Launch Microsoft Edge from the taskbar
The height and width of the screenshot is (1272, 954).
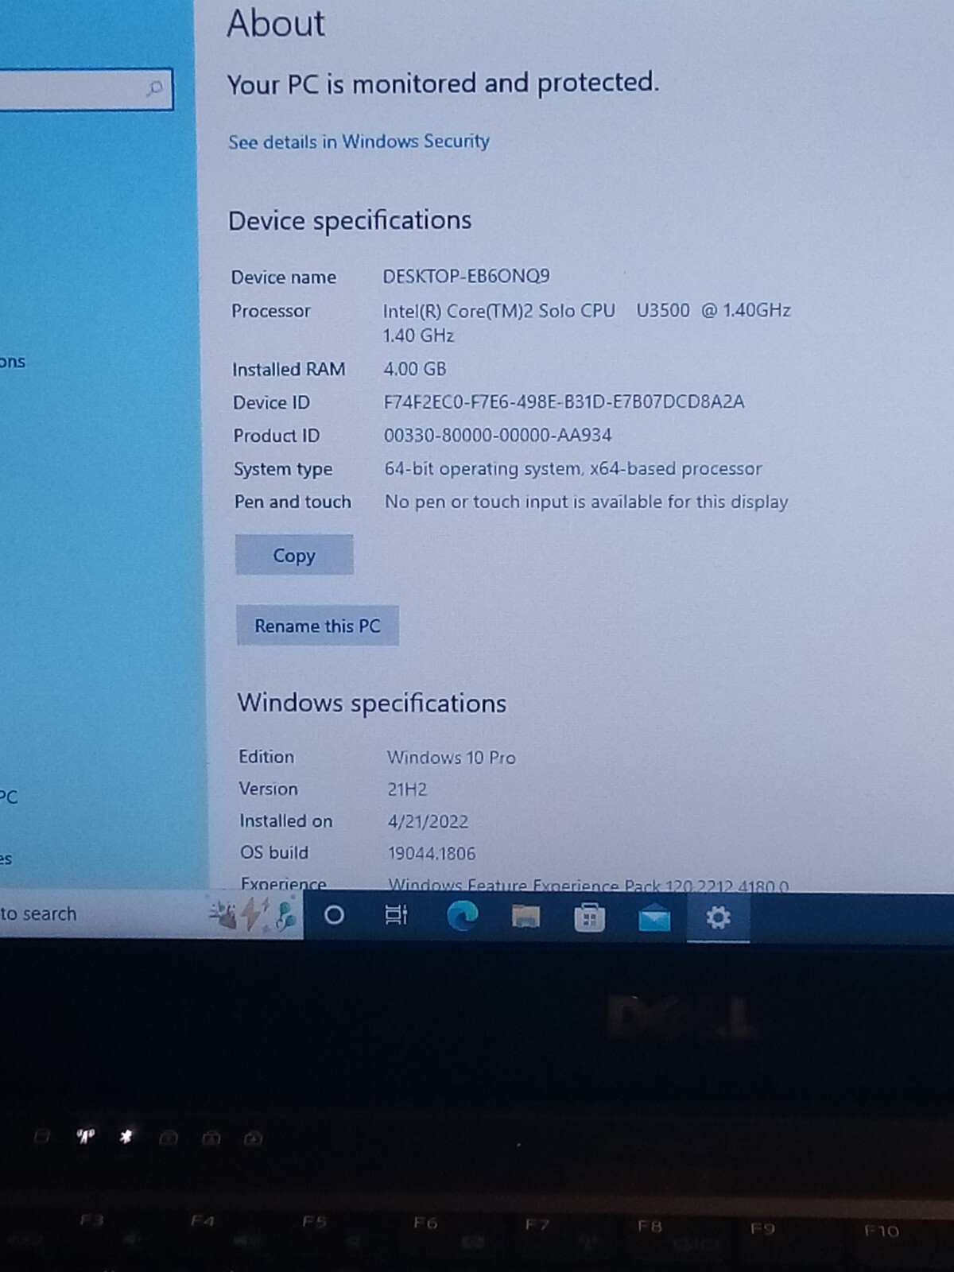coord(462,917)
